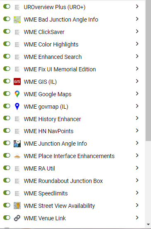
Task: Expand the WME Place Interface Enhancements chevron
Action: coord(137,155)
